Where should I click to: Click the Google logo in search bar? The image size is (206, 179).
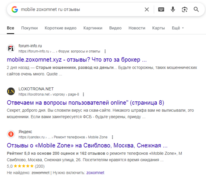coord(15,9)
